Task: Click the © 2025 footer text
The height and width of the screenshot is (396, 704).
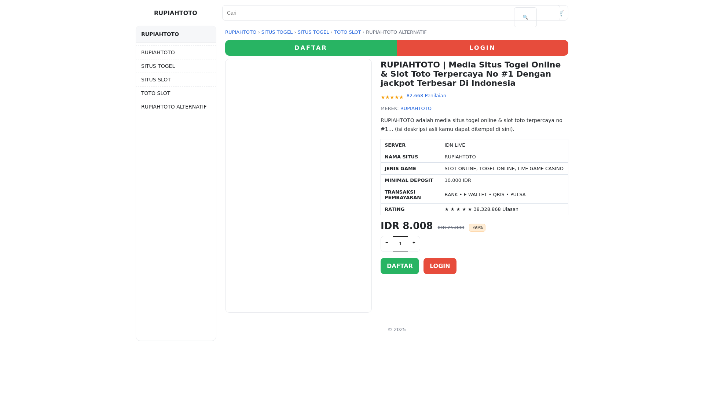Action: (397, 330)
